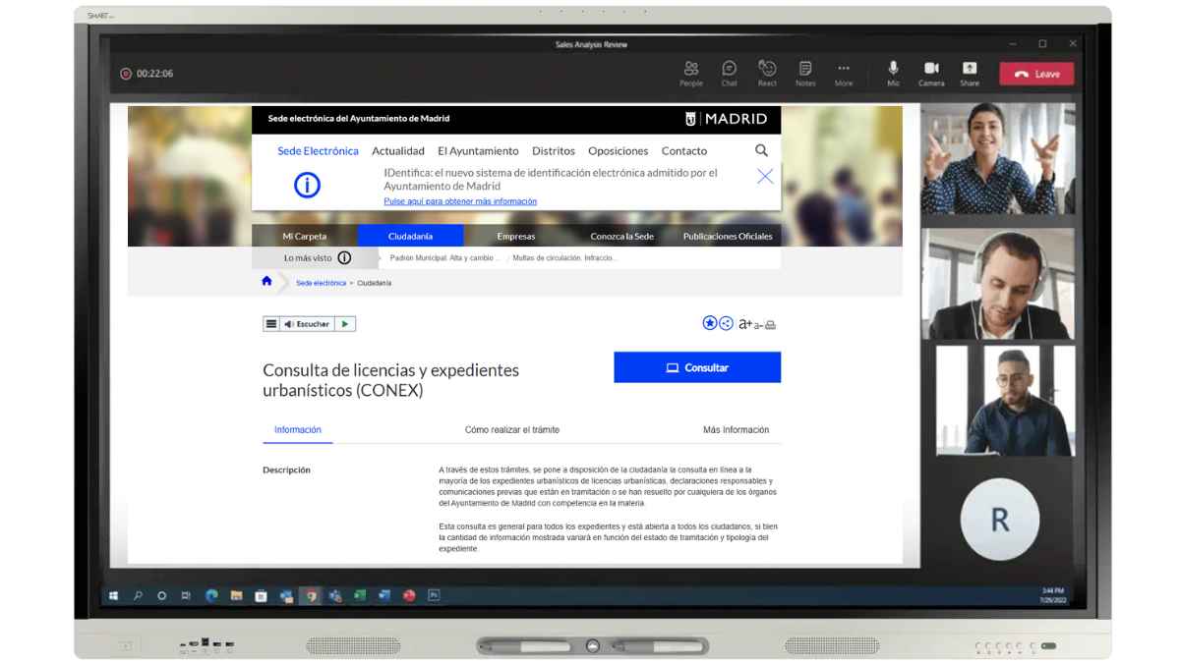Launch Chrome from the taskbar
Viewport: 1180px width, 663px height.
click(x=311, y=594)
